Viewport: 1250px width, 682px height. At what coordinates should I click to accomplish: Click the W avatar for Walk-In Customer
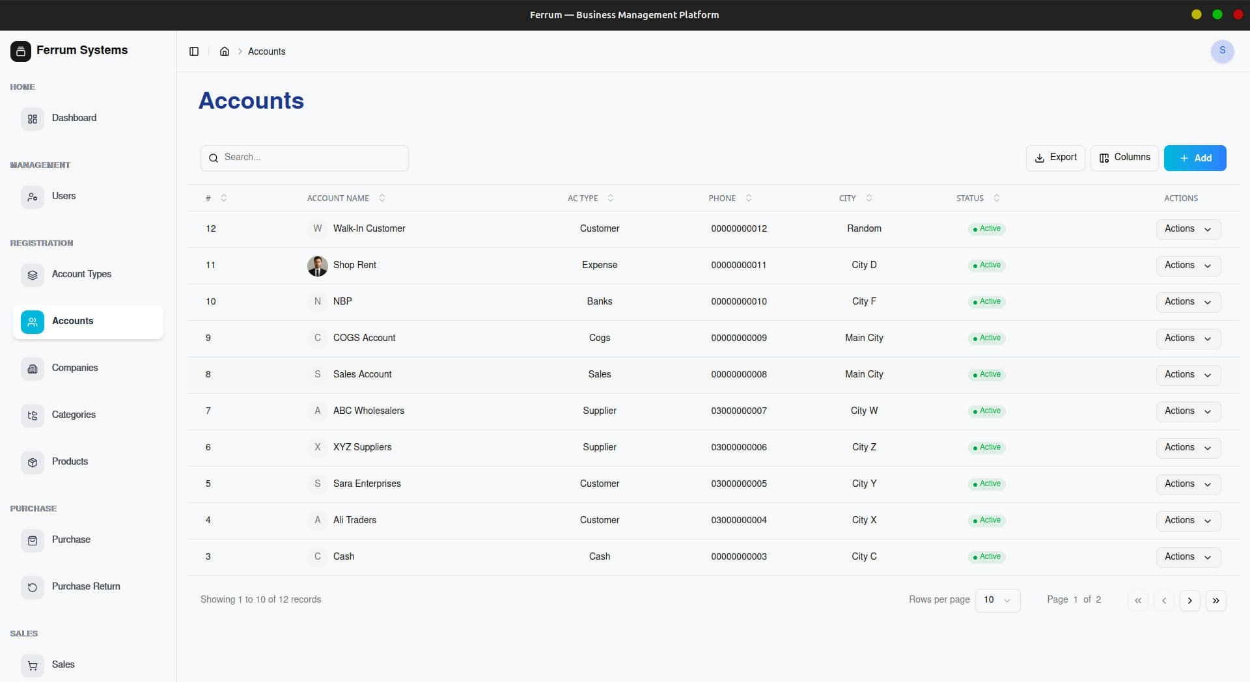pyautogui.click(x=318, y=229)
